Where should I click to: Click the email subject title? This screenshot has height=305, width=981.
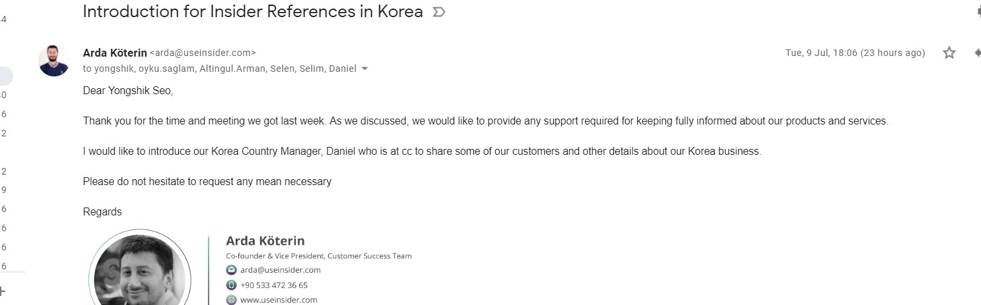click(253, 12)
